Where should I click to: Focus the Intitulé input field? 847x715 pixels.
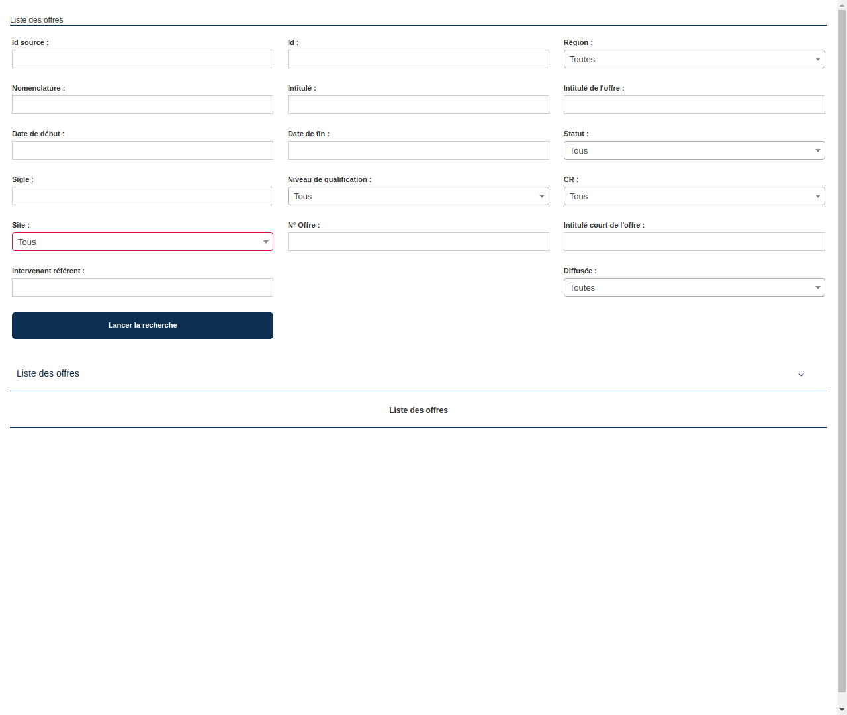click(x=418, y=105)
